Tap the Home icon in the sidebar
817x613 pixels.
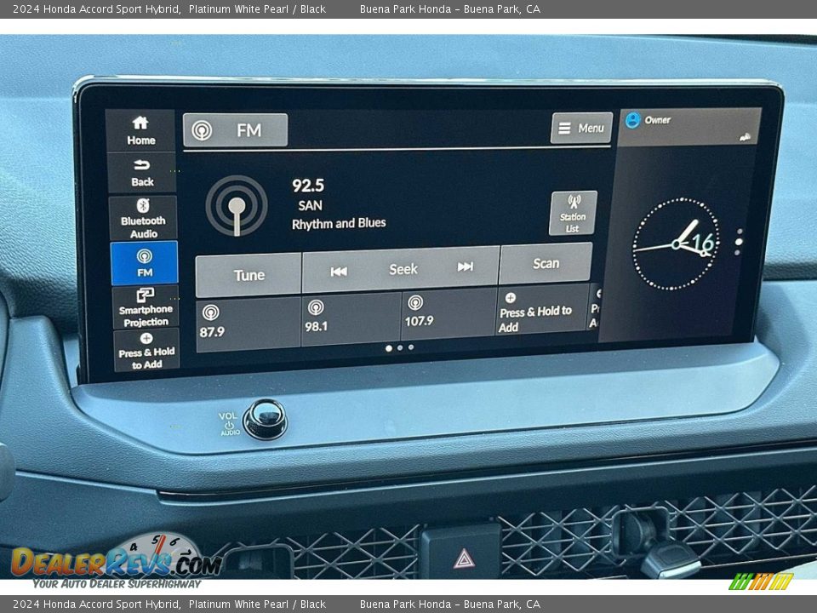coord(140,130)
